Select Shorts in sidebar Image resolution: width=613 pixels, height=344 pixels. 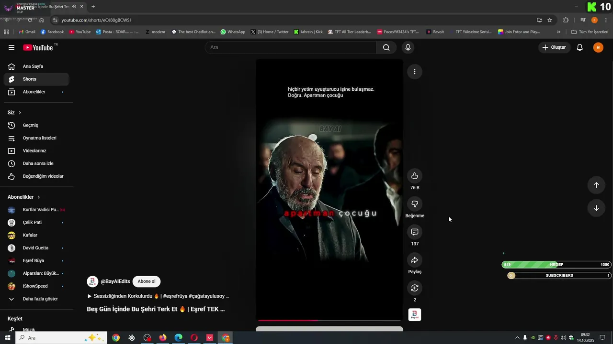[36, 79]
